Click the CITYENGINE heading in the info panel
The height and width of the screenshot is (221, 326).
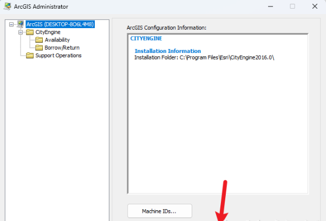[x=146, y=39]
